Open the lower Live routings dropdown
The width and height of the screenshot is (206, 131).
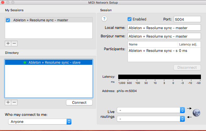pos(151,119)
